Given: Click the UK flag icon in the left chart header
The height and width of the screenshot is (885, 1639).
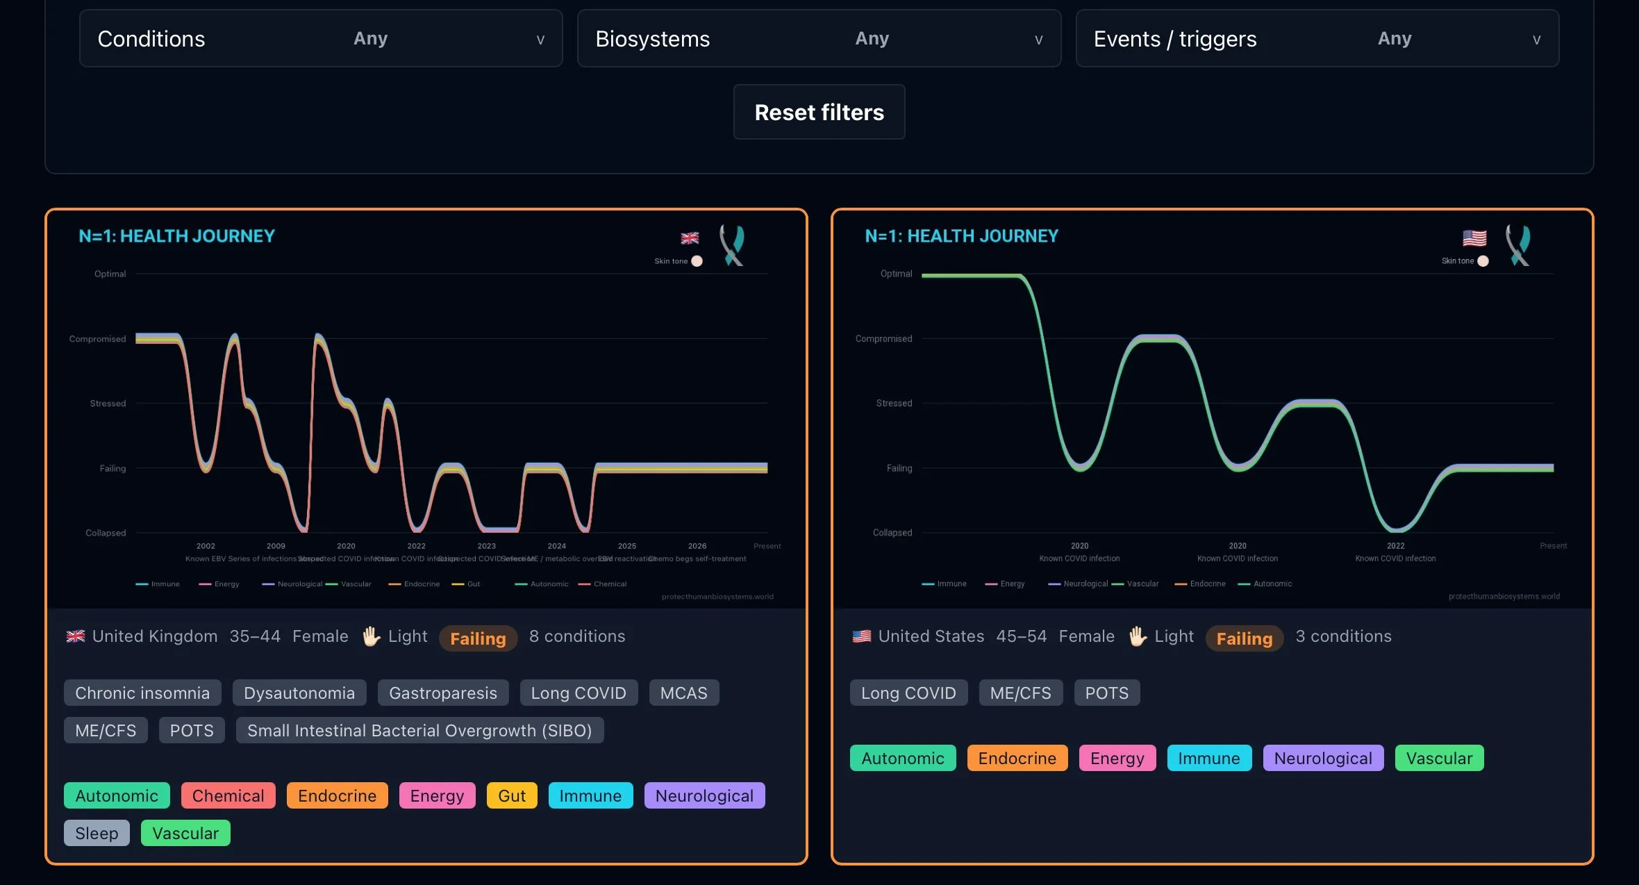Looking at the screenshot, I should [690, 238].
